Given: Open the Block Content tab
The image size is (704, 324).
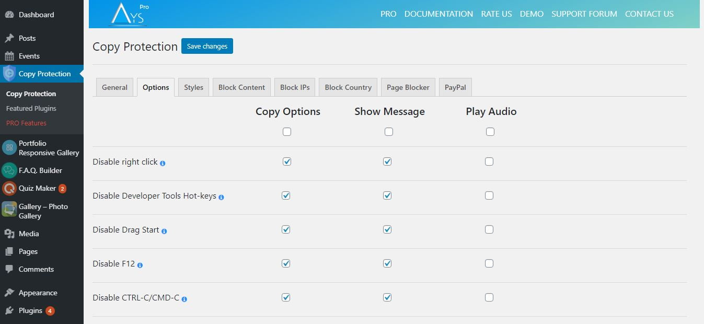Looking at the screenshot, I should tap(241, 87).
